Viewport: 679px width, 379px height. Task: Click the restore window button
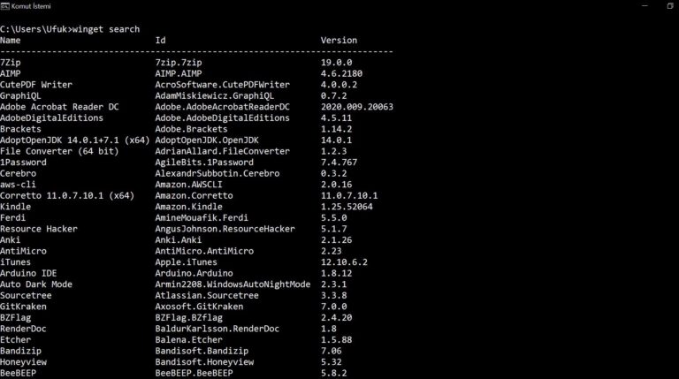pos(670,6)
